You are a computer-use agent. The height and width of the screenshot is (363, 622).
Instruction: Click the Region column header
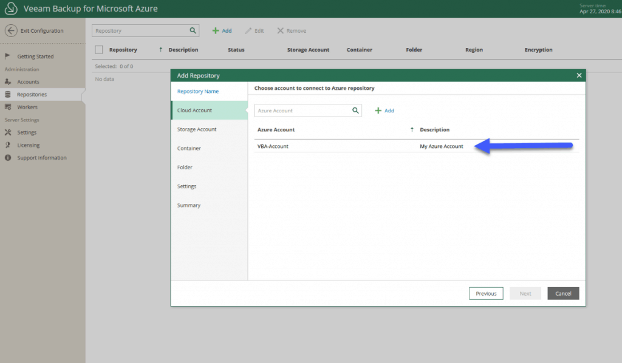click(x=474, y=50)
